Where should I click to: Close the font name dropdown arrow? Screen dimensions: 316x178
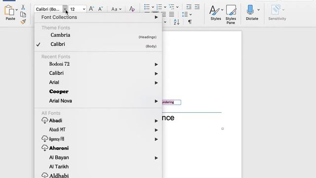click(x=65, y=9)
